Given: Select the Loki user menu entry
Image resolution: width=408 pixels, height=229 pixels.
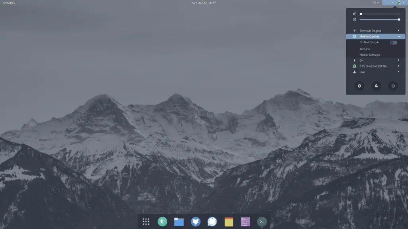Looking at the screenshot, I should (375, 72).
